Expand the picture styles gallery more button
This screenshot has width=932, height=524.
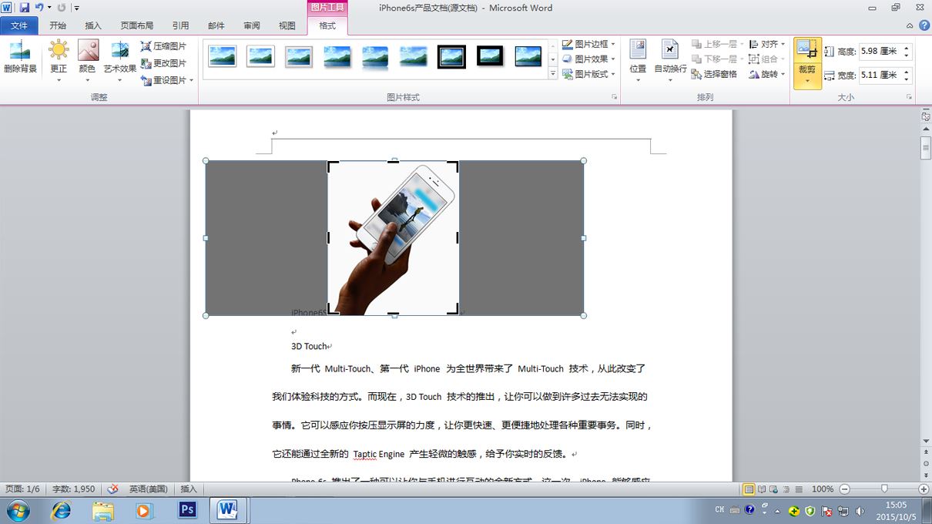coord(553,74)
